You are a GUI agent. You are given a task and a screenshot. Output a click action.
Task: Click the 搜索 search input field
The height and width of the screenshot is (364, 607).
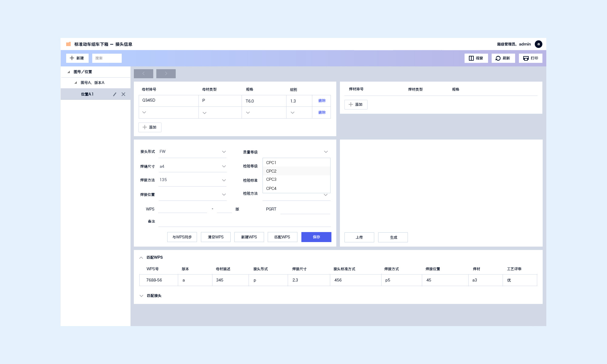107,58
